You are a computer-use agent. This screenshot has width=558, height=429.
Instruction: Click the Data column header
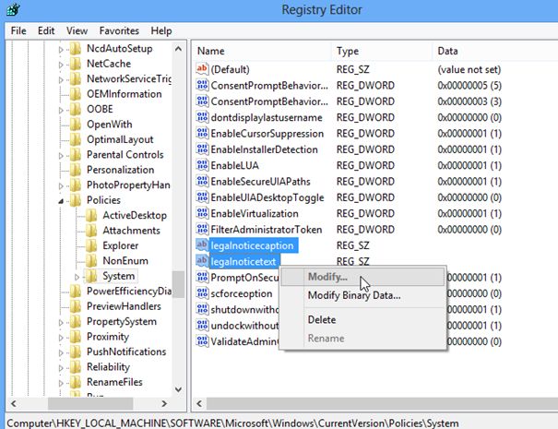point(495,51)
